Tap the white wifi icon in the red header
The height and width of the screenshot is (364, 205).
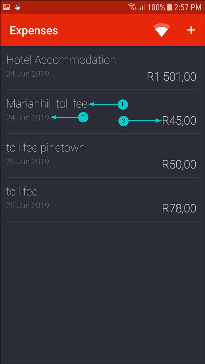pos(162,30)
